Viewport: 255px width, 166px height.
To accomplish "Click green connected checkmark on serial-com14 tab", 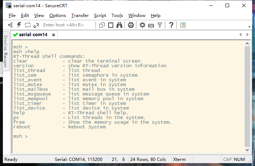I will 16,35.
